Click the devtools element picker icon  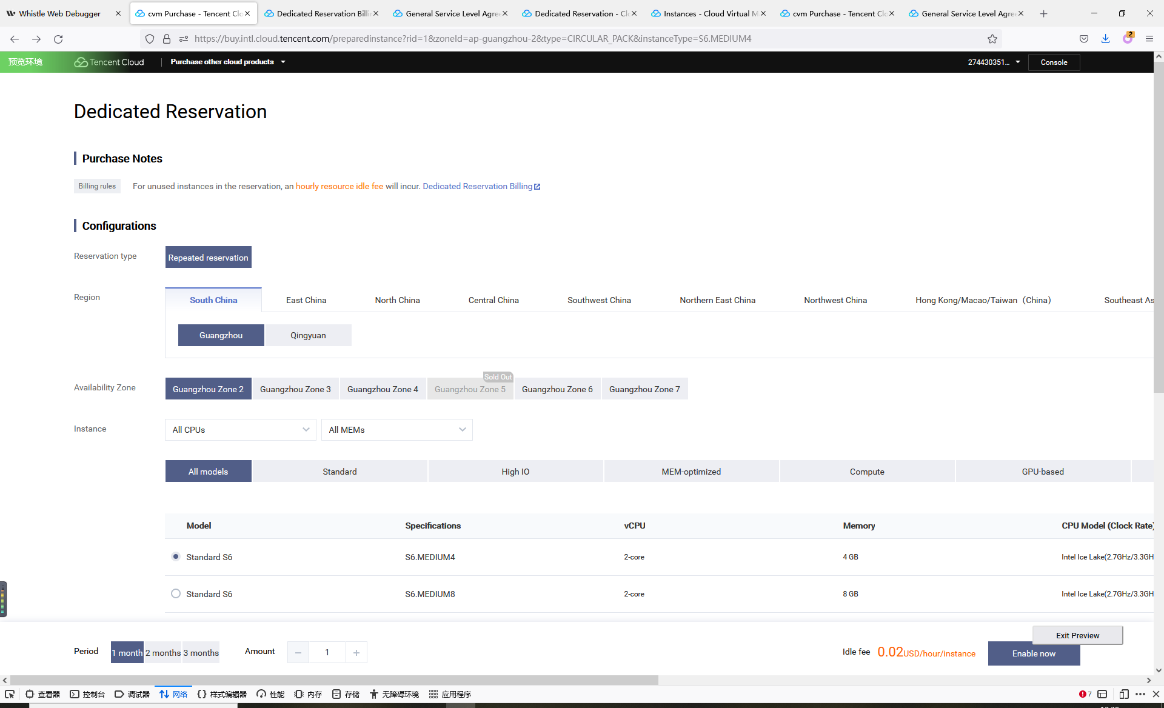pos(10,694)
